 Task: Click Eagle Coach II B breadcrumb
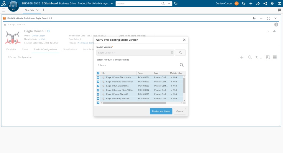[17, 25]
